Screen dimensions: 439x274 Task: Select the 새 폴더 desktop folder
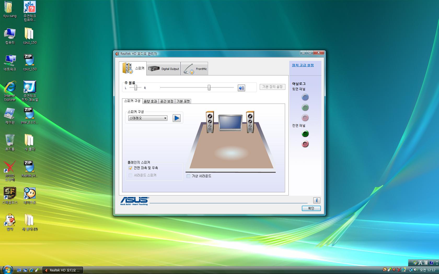30,142
